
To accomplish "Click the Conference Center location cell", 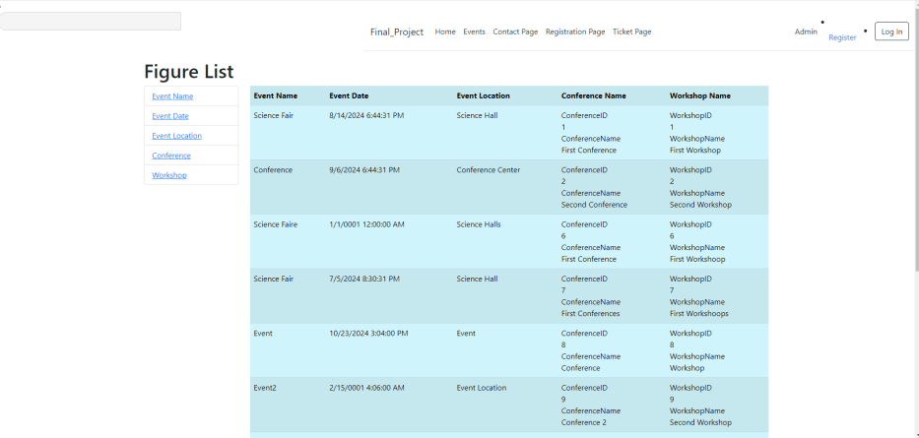I will [x=488, y=169].
